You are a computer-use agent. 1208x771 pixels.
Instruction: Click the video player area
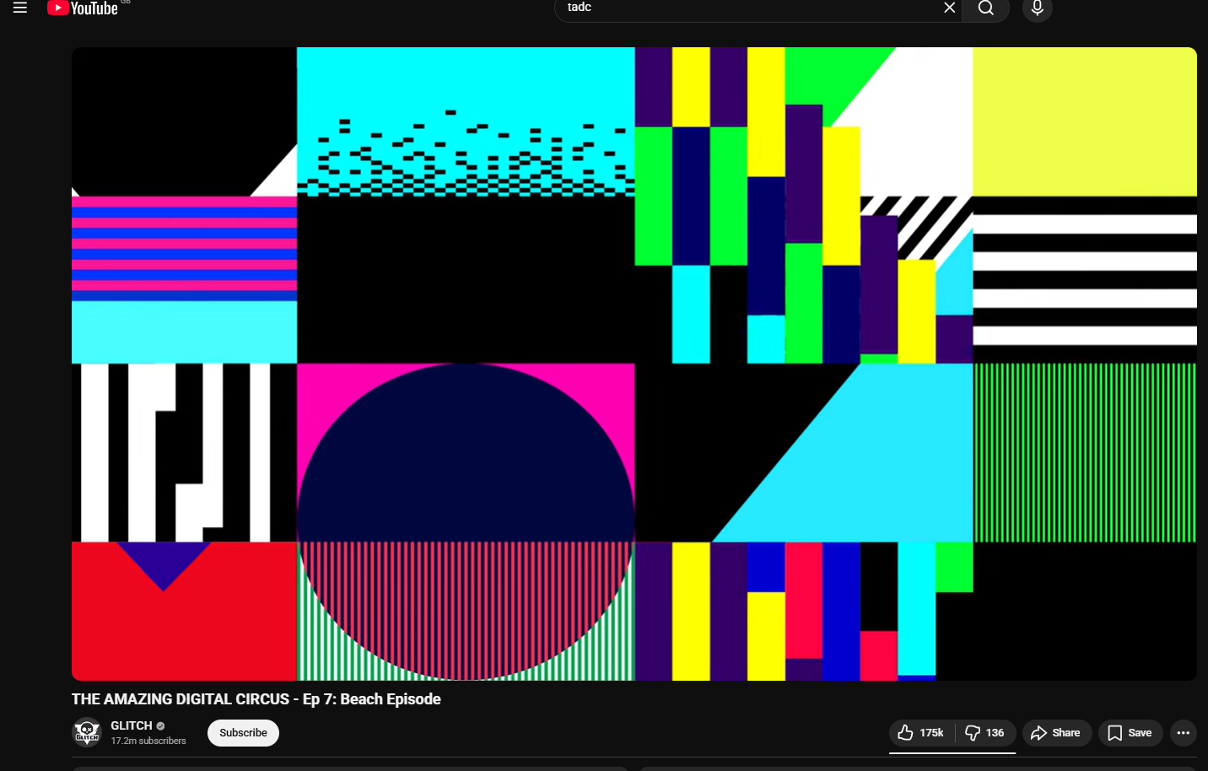pos(634,364)
